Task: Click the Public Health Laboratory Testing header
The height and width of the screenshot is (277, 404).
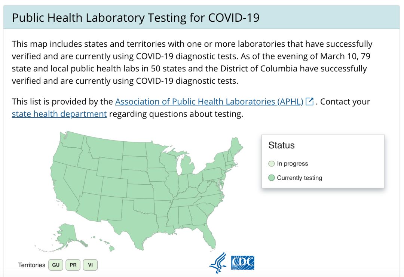Action: point(135,18)
